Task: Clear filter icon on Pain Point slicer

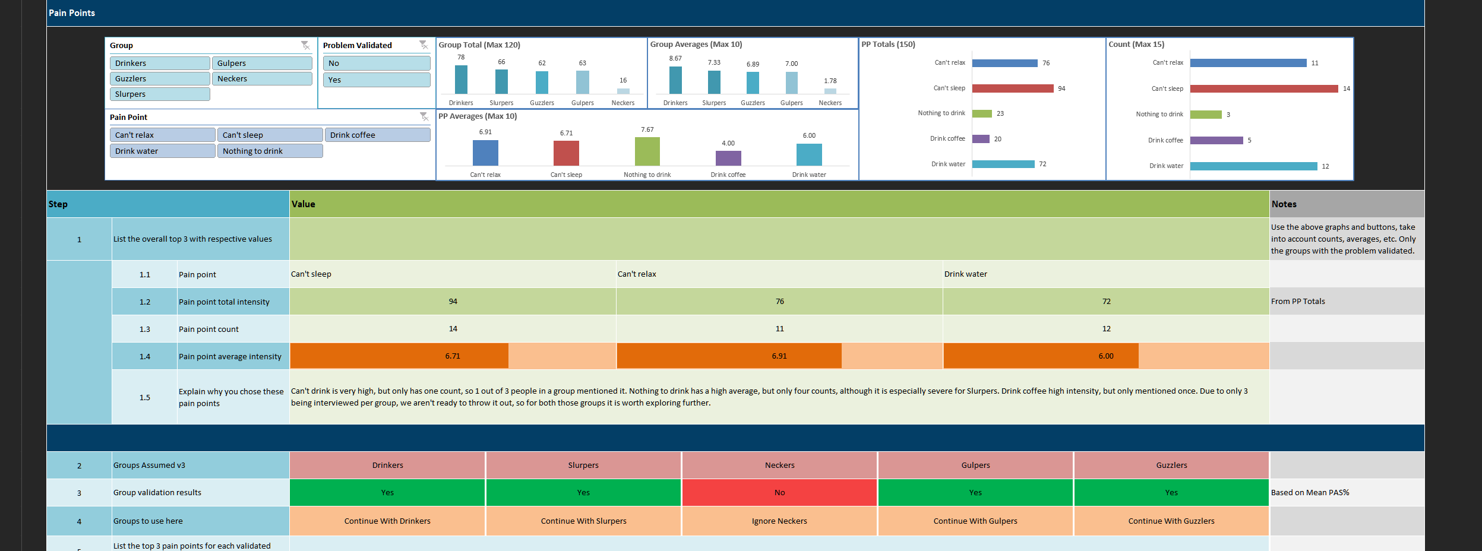Action: point(424,117)
